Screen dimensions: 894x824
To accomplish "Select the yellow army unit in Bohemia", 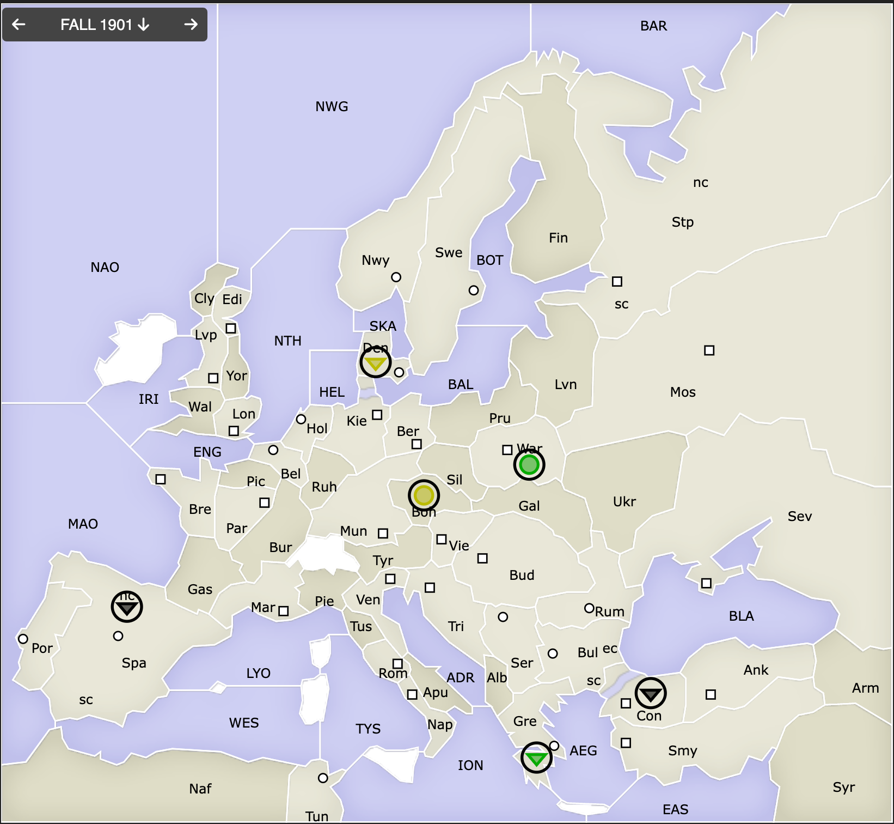I will (424, 495).
